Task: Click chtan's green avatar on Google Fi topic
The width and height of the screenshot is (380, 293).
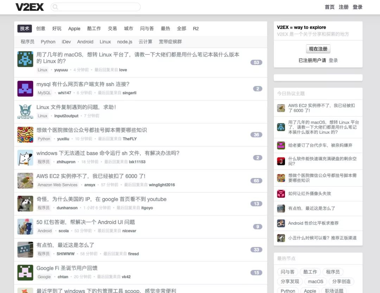Action: click(25, 273)
